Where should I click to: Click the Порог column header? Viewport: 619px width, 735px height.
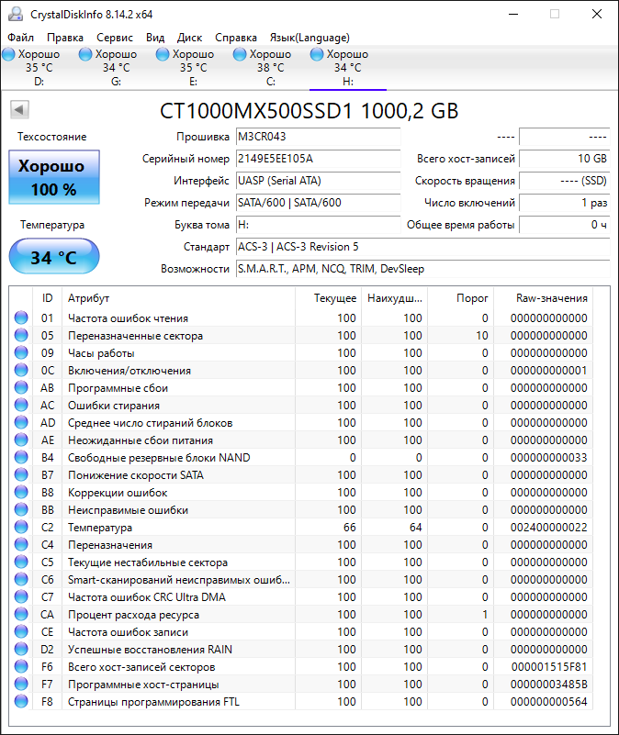460,298
